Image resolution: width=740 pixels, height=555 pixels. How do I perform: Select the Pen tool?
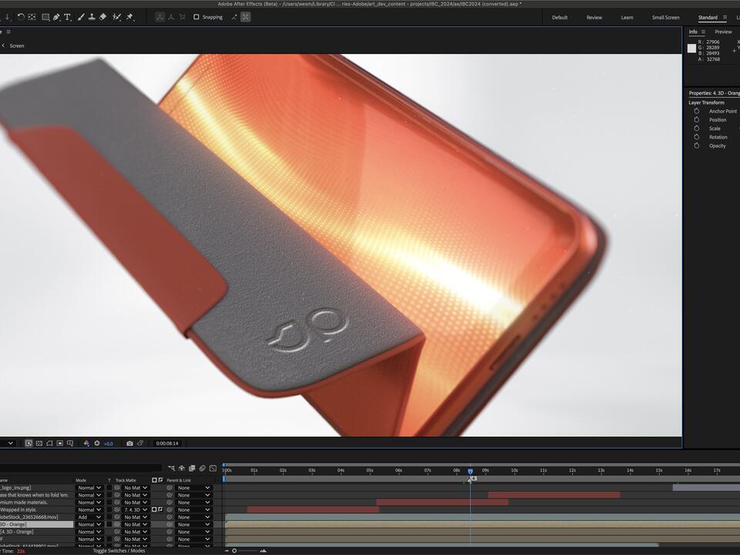pyautogui.click(x=56, y=17)
